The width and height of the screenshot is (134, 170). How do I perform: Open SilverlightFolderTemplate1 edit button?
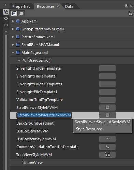pyautogui.click(x=107, y=84)
